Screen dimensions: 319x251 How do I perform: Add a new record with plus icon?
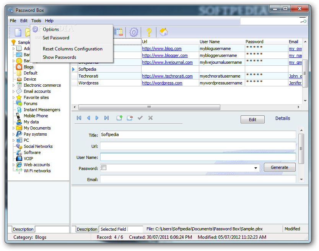point(119,118)
